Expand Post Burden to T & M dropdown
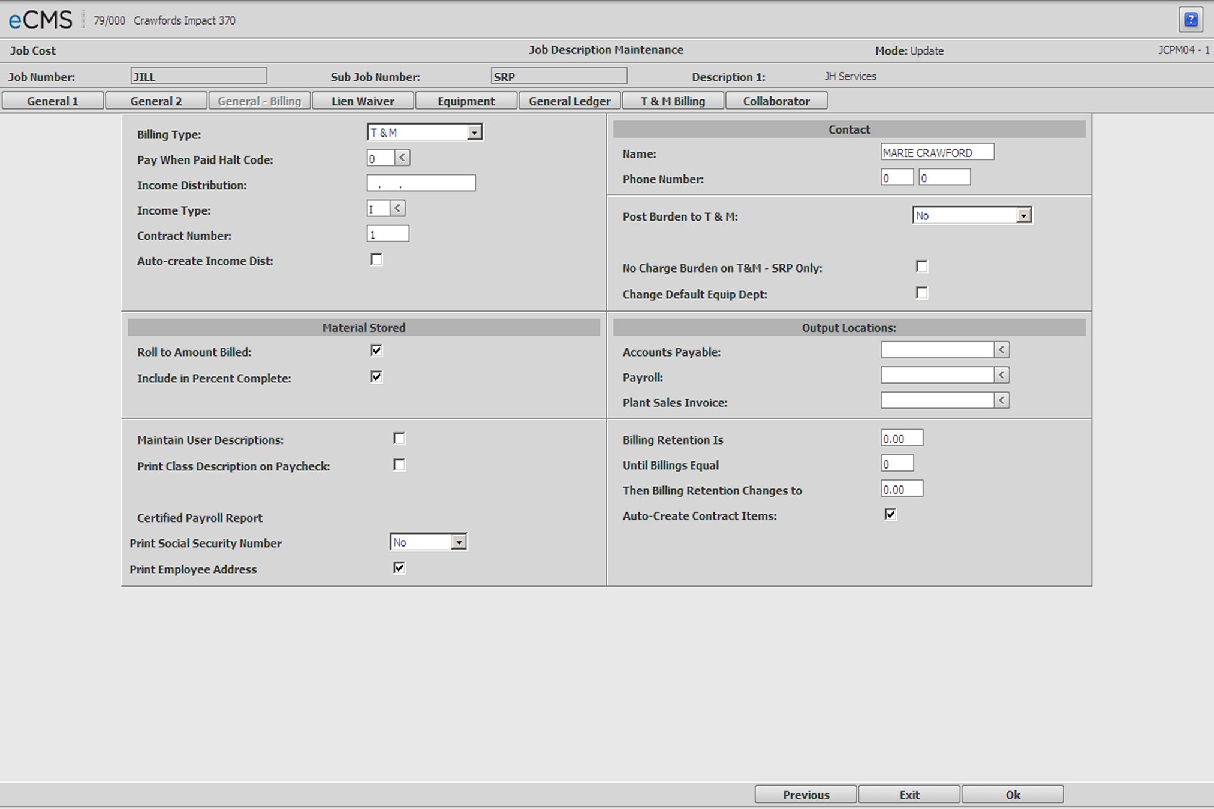 click(1023, 216)
